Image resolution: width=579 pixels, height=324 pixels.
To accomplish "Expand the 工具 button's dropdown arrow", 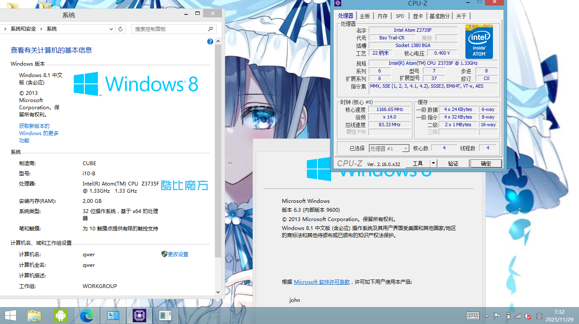I will point(433,163).
